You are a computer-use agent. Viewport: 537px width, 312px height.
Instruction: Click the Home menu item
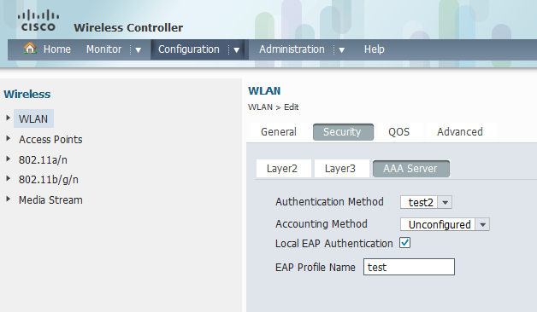click(56, 49)
